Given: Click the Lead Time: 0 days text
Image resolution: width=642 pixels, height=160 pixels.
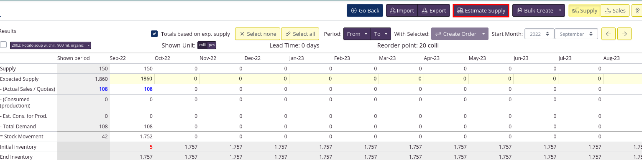Looking at the screenshot, I should (x=294, y=45).
